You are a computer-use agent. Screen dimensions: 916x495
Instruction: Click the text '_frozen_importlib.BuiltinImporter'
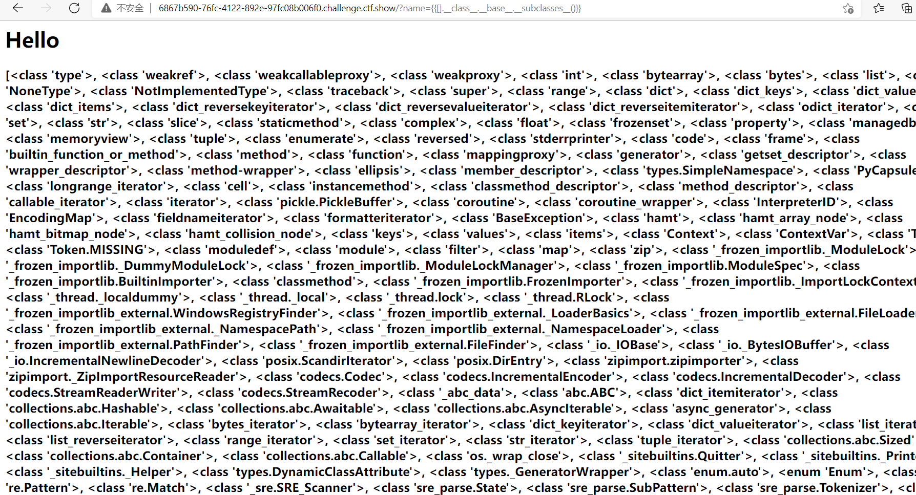tap(115, 282)
